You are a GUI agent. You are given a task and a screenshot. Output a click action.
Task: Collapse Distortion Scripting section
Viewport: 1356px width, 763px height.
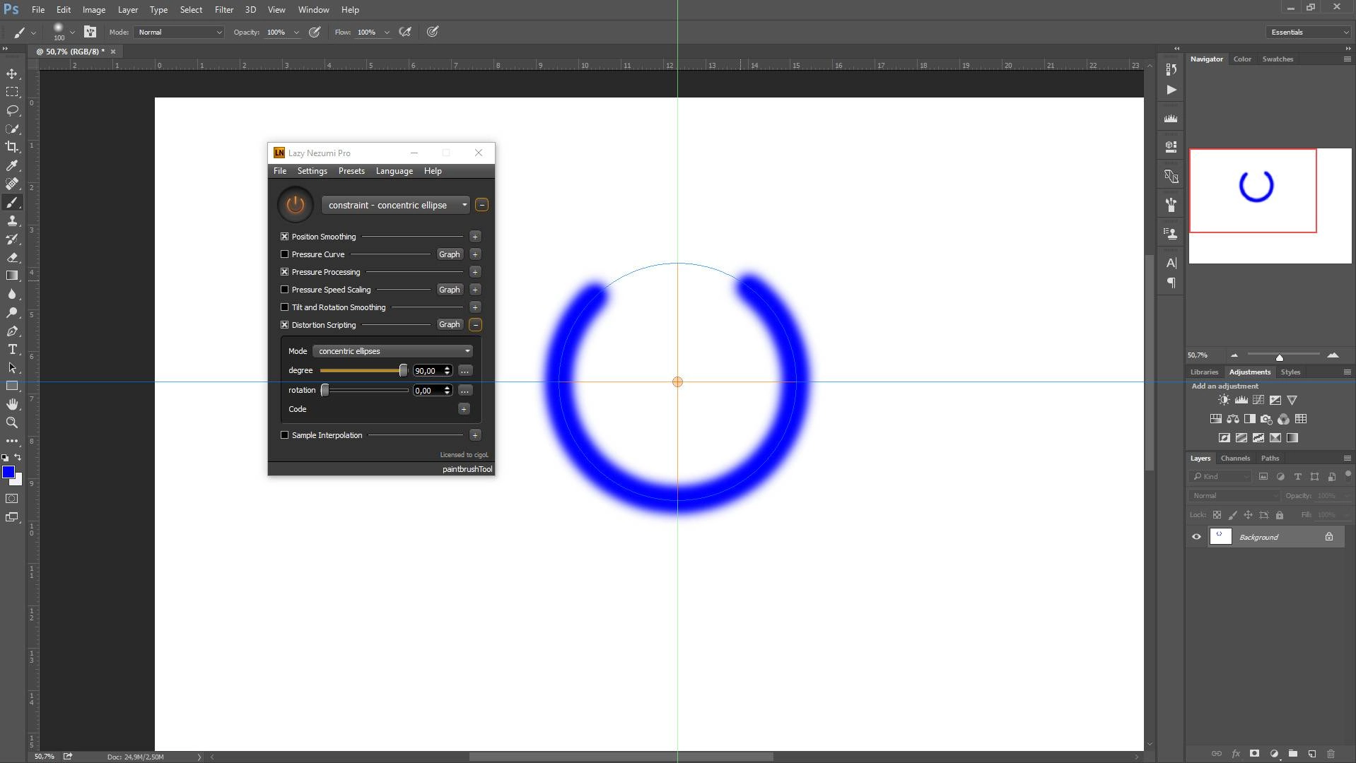click(475, 325)
